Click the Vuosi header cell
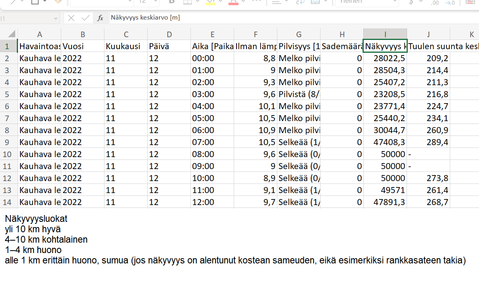This screenshot has height=283, width=479. tap(82, 46)
